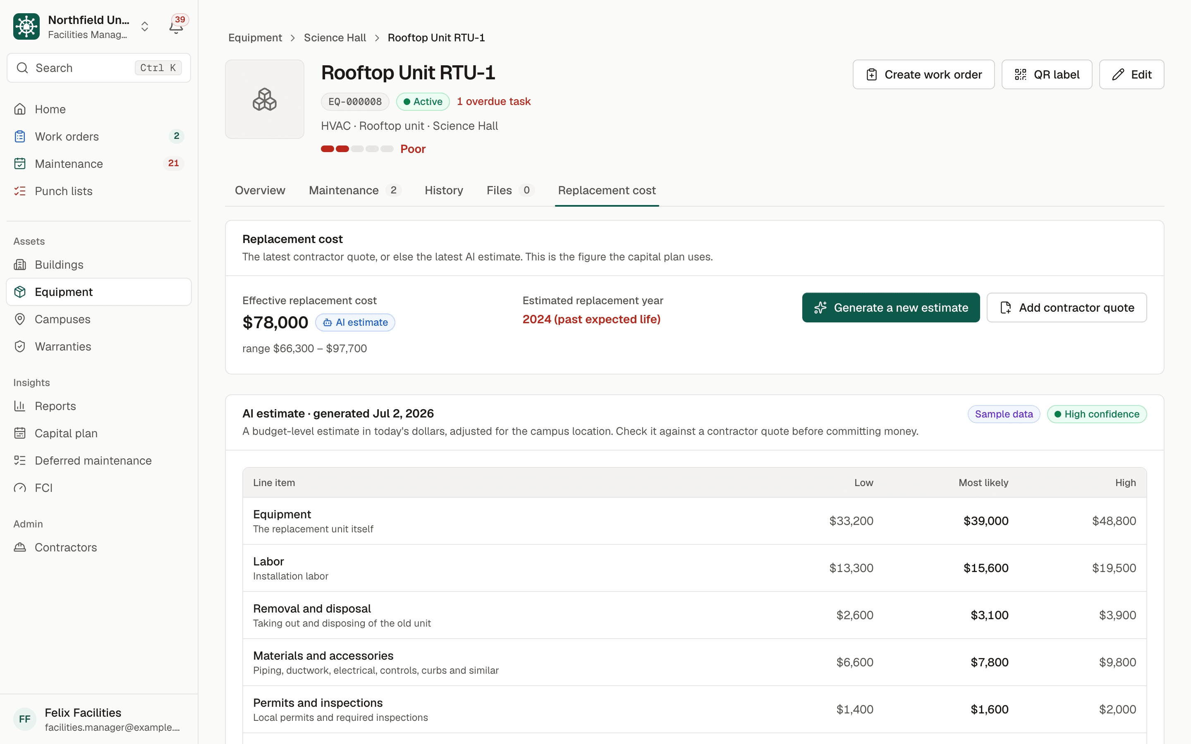Switch to the Files tab
Image resolution: width=1191 pixels, height=744 pixels.
[510, 191]
